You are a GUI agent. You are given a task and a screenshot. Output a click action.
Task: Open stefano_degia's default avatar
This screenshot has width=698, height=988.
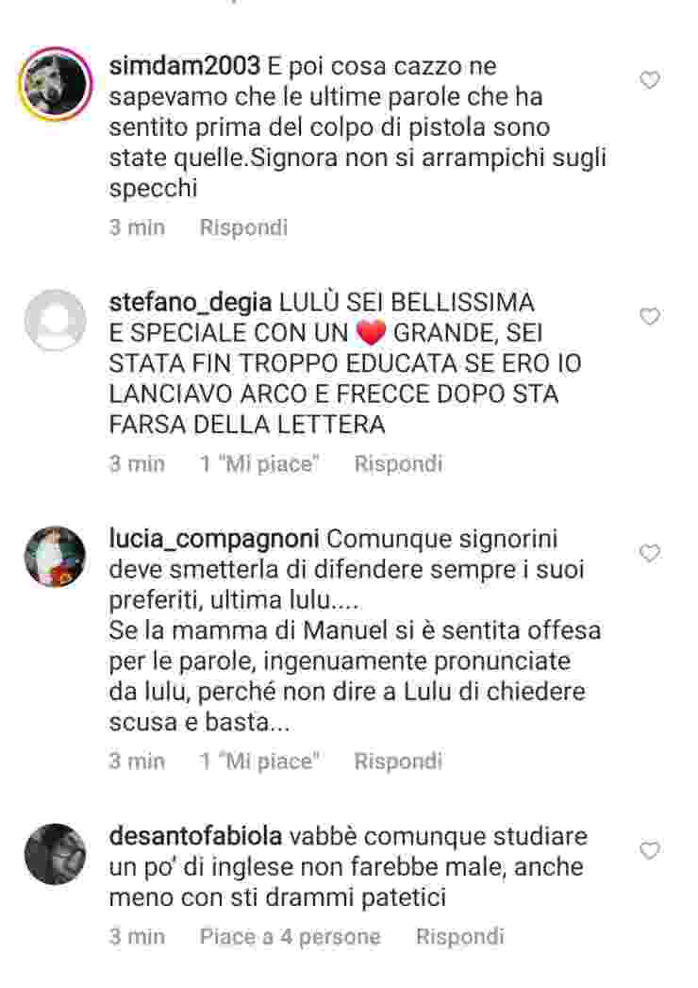[56, 320]
